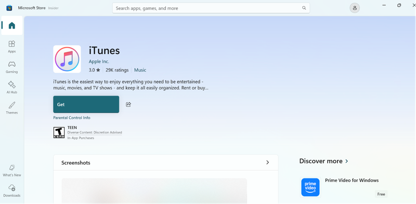Open the Home tab in the sidebar

point(12,25)
